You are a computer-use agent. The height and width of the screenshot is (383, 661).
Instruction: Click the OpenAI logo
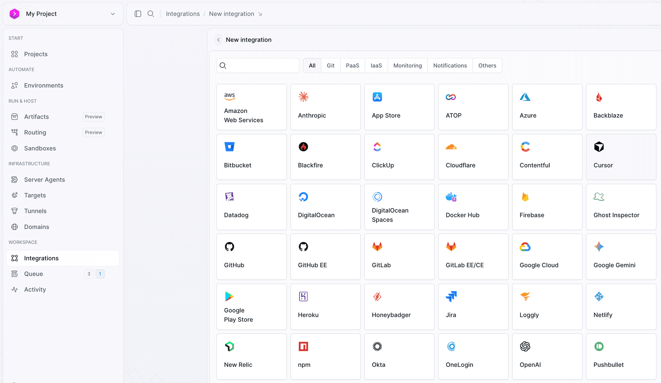coord(525,346)
